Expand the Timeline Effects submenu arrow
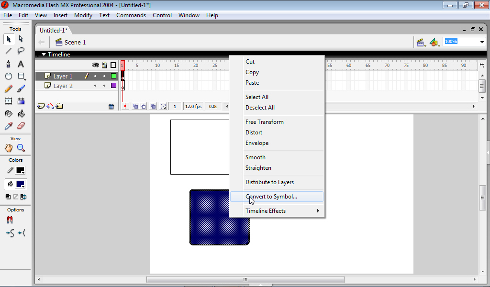This screenshot has width=490, height=287. click(x=318, y=211)
